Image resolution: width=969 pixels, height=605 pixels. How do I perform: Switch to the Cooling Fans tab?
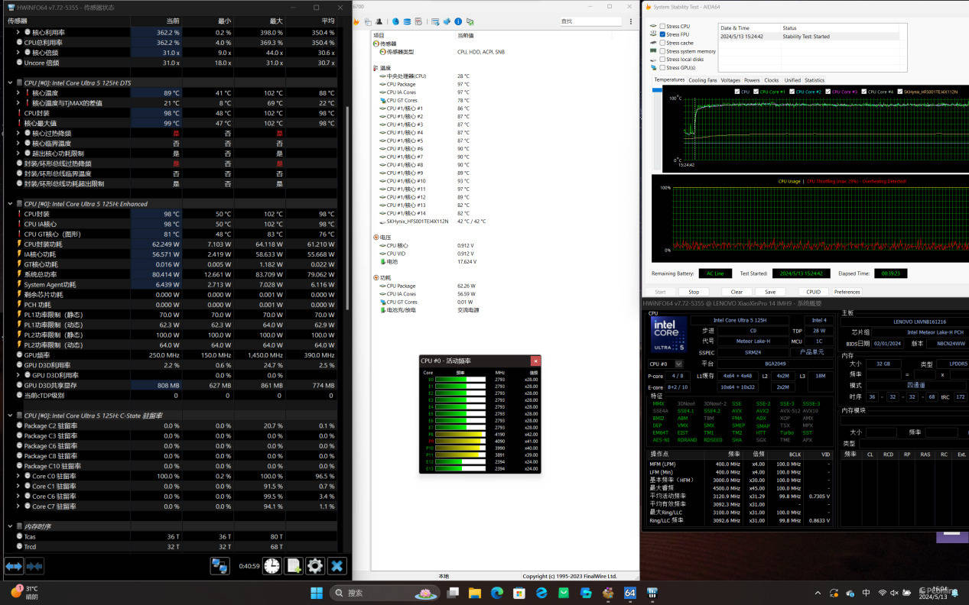[703, 80]
